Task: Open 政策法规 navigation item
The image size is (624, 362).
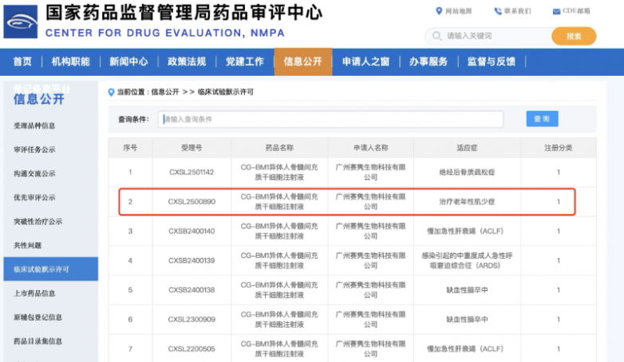Action: pos(187,62)
